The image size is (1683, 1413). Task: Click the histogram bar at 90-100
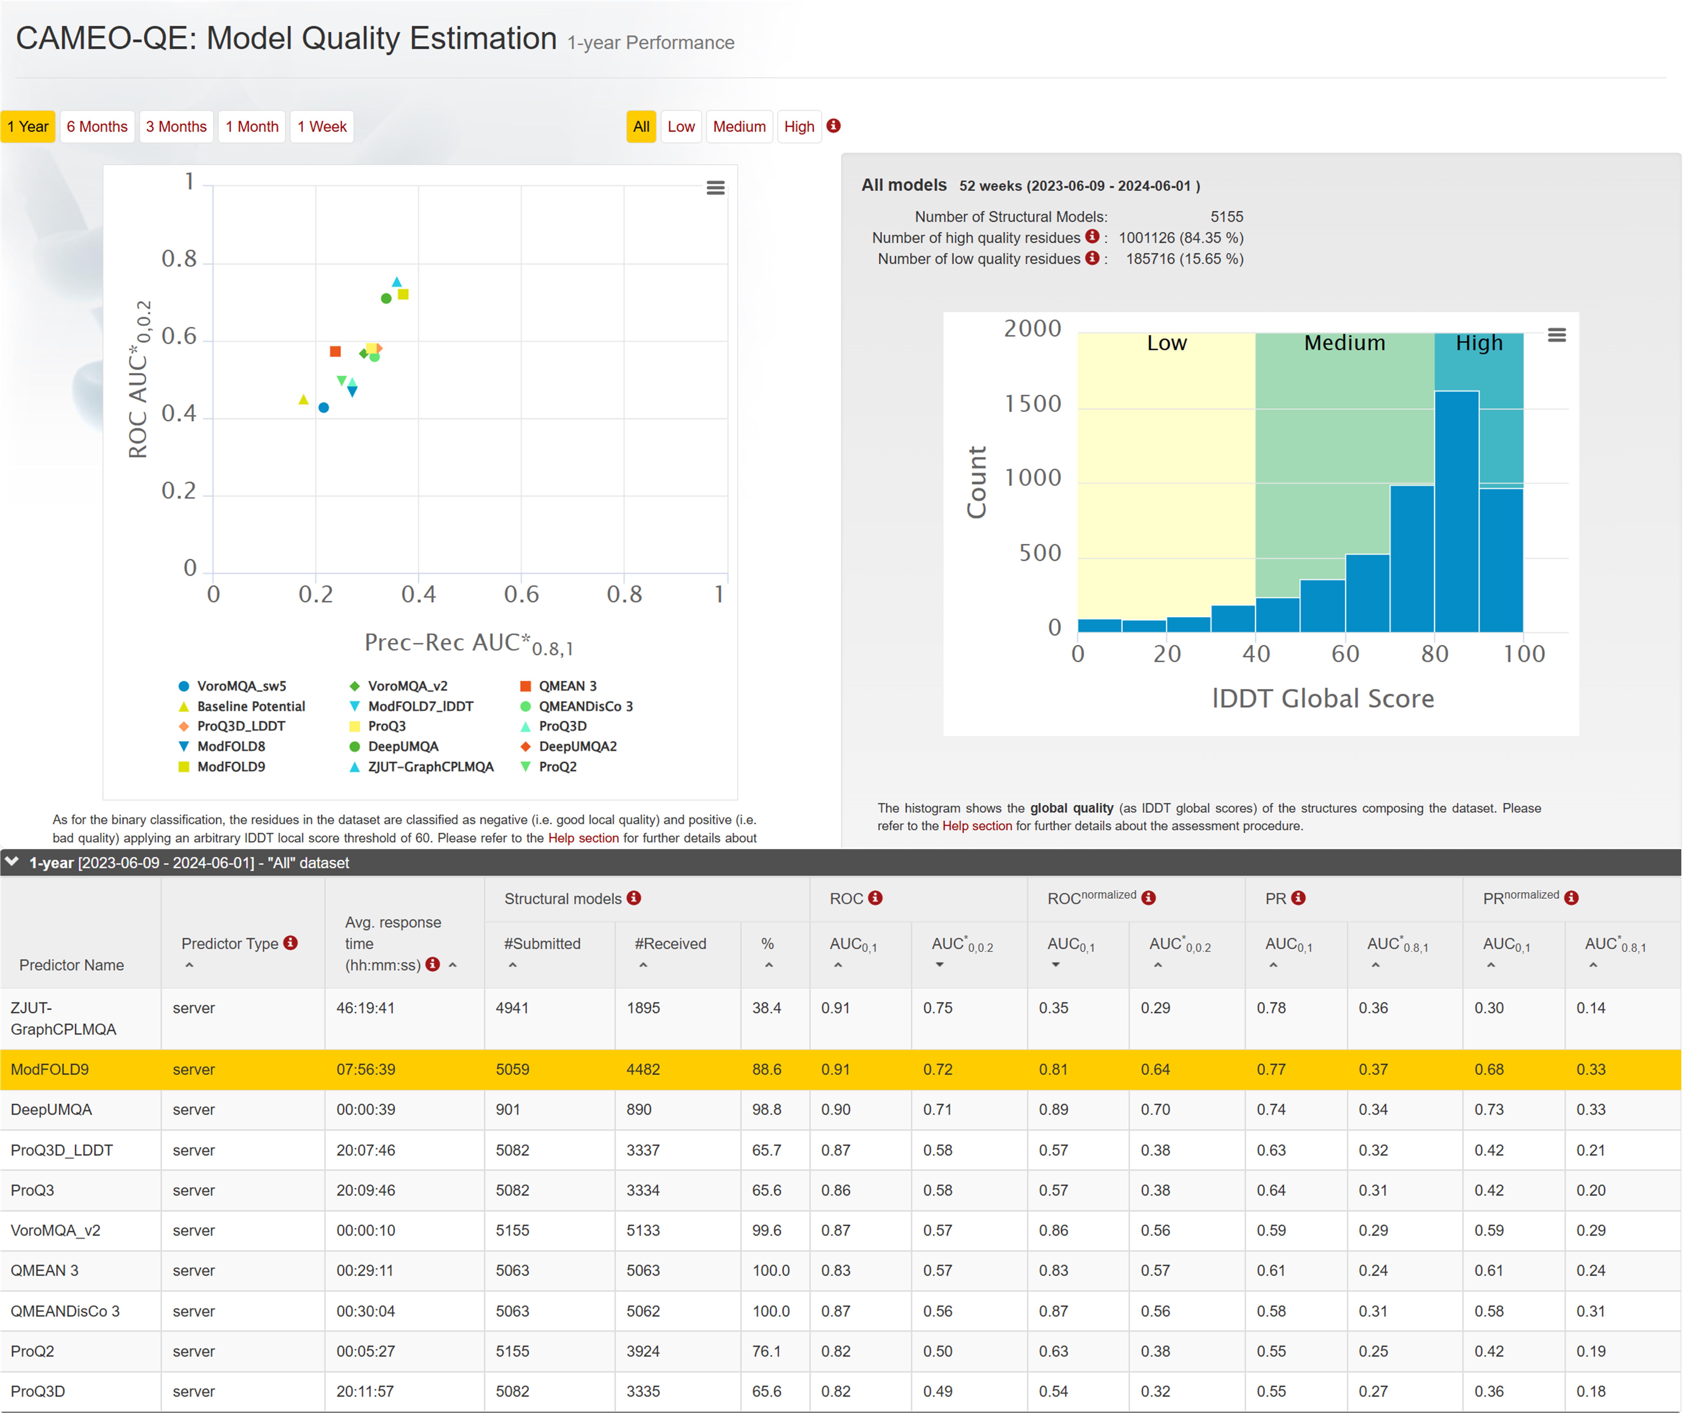point(1501,560)
